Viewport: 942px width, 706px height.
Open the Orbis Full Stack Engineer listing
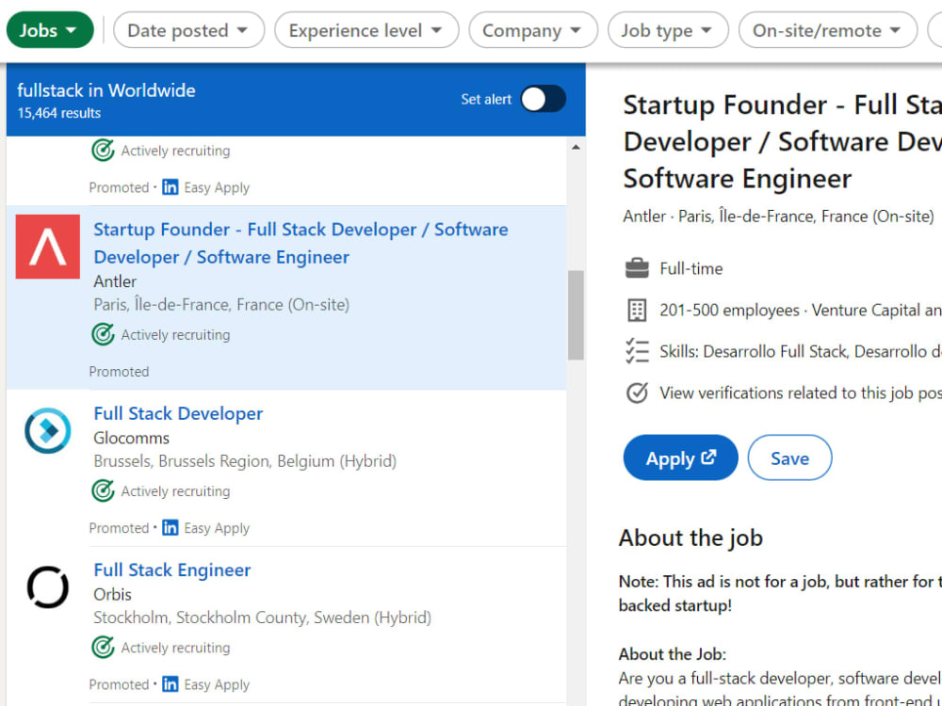(x=171, y=570)
